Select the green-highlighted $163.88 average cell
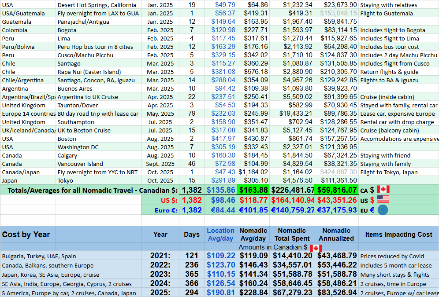The width and height of the screenshot is (439, 297). [x=253, y=190]
